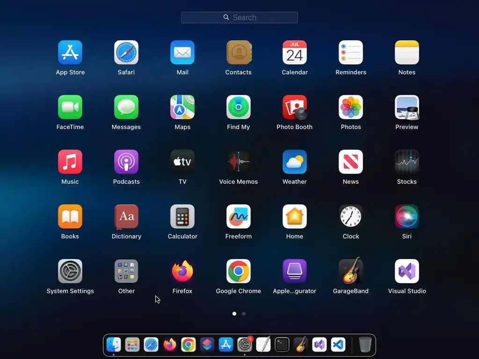479x359 pixels.
Task: Open Terminal in the Dock
Action: pyautogui.click(x=282, y=345)
